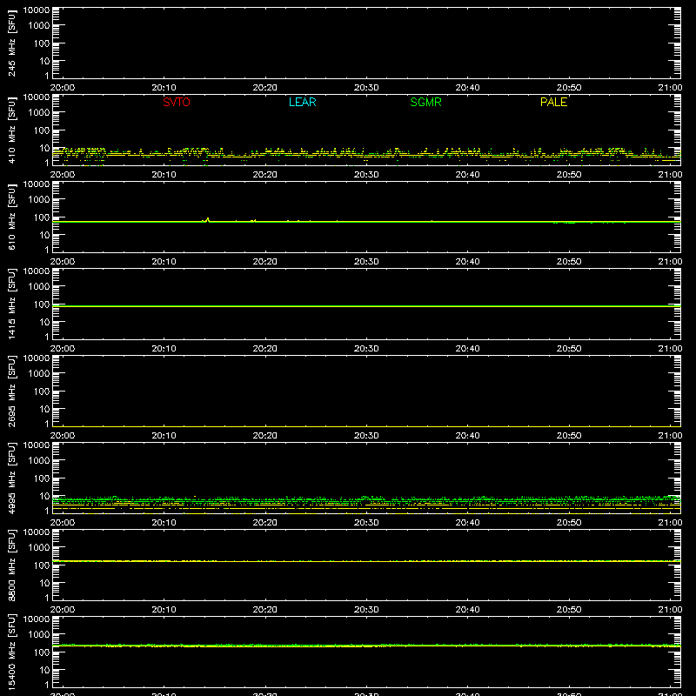
Task: Click the 20:30 time label below the 245 MHz panel
Action: click(366, 88)
